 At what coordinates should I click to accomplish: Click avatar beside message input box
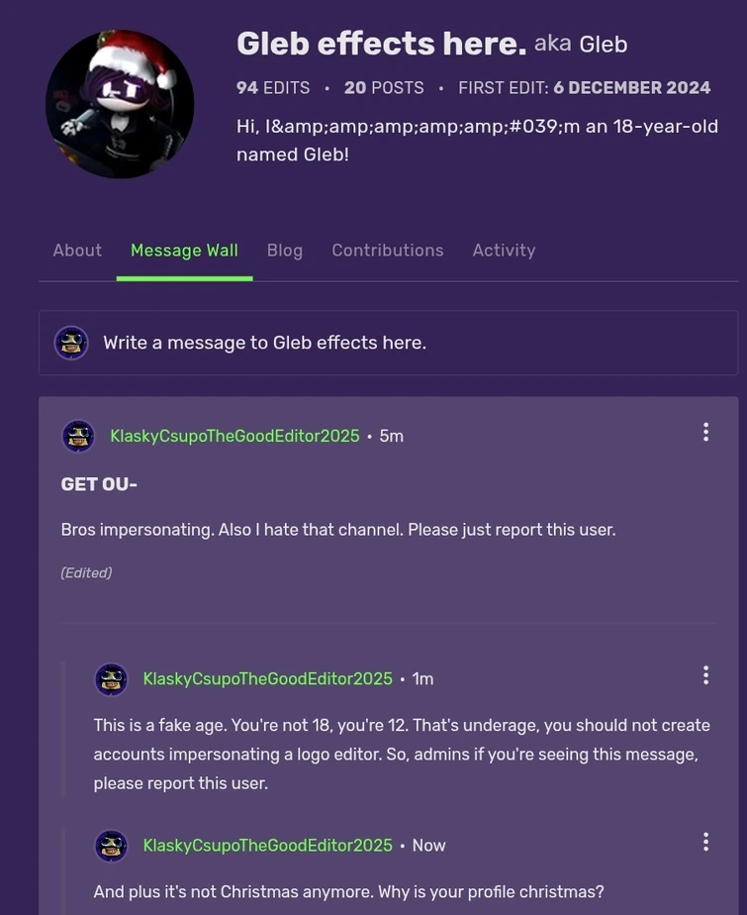(x=71, y=343)
